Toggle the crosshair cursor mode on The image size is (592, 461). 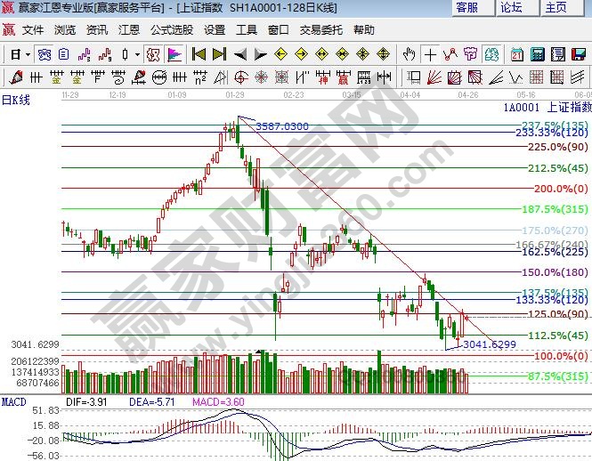[x=431, y=54]
